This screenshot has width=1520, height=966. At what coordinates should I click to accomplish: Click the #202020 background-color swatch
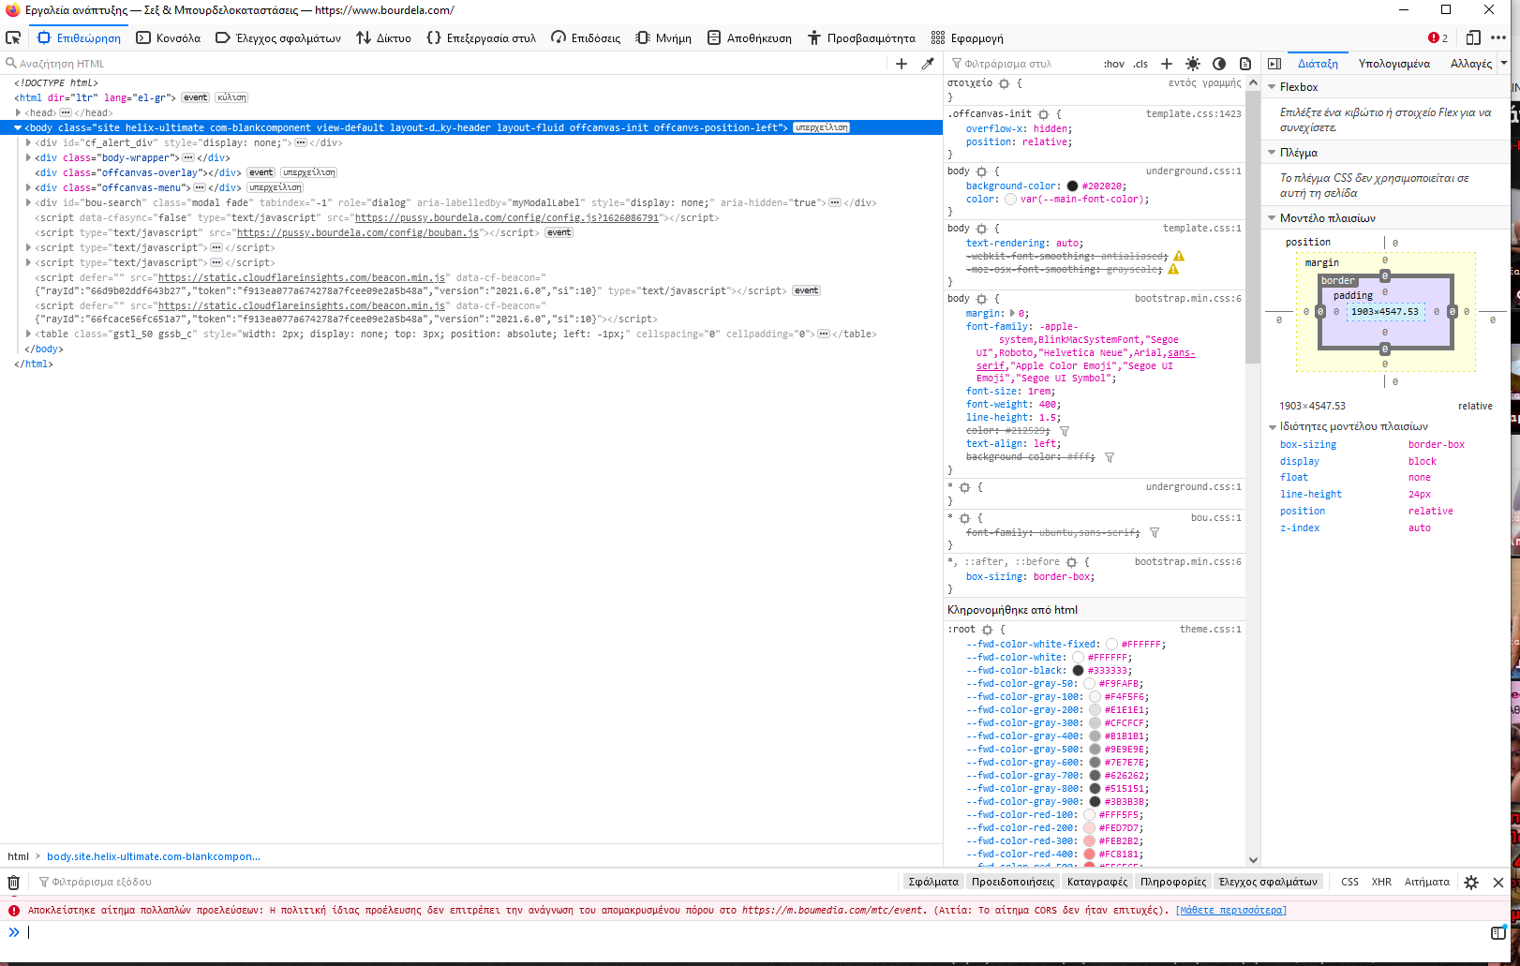point(1073,186)
